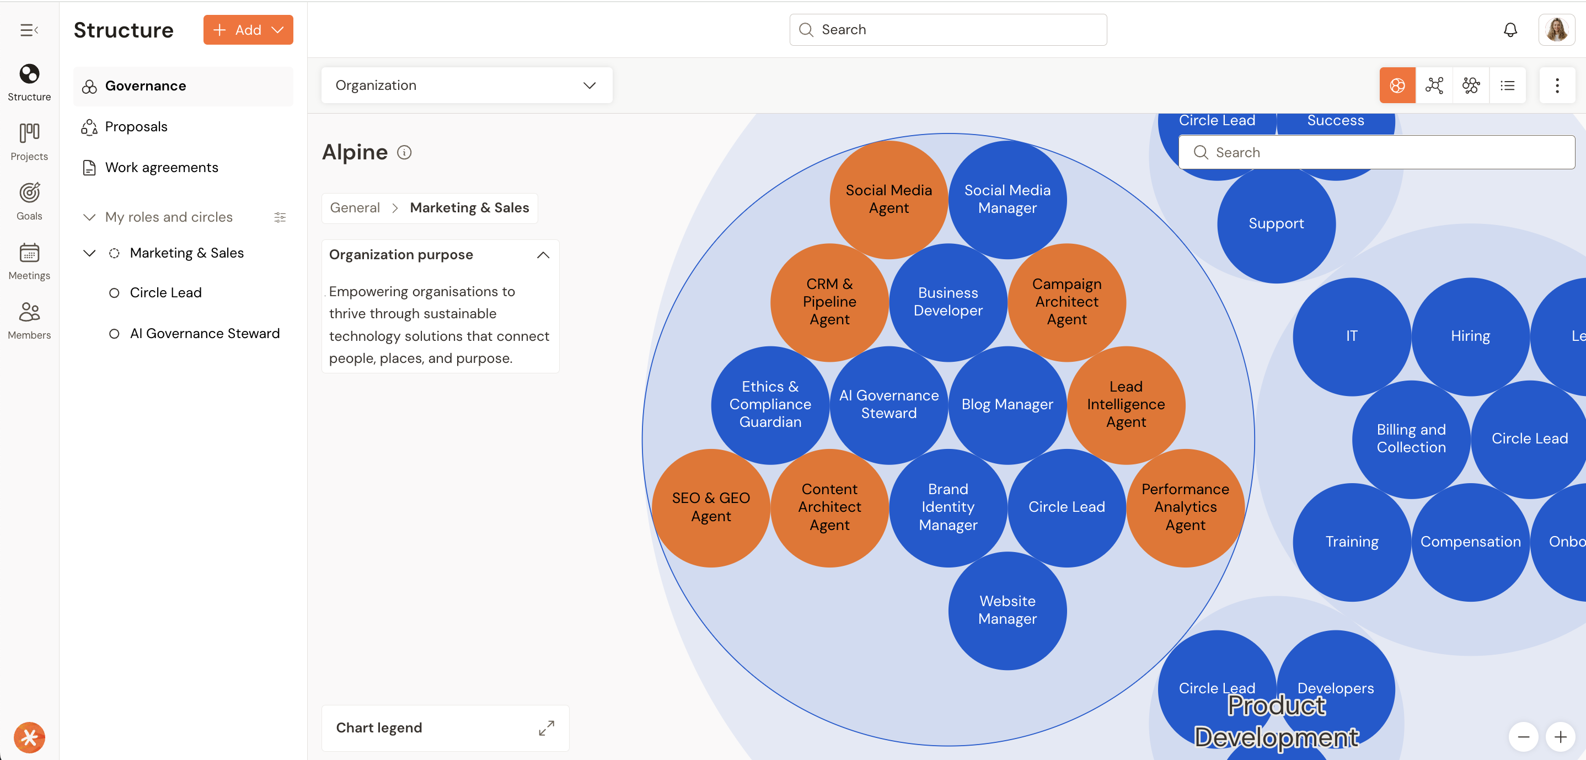Image resolution: width=1586 pixels, height=760 pixels.
Task: Open the Meetings section
Action: (x=29, y=260)
